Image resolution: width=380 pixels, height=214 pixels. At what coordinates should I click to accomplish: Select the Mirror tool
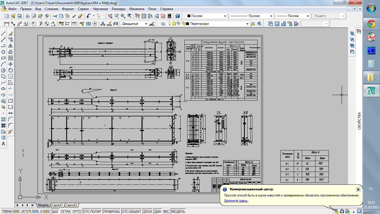[x=11, y=46]
